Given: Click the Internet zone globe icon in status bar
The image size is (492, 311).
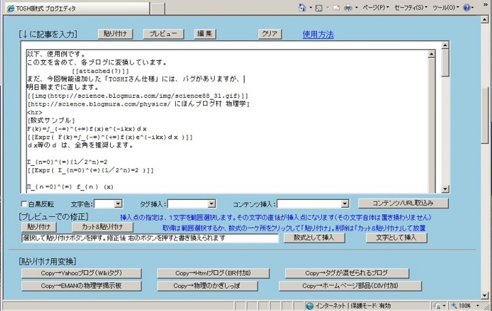Looking at the screenshot, I should pyautogui.click(x=310, y=305).
